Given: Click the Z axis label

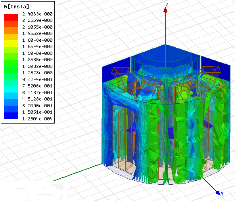Looking at the screenshot, I should click(x=167, y=5).
